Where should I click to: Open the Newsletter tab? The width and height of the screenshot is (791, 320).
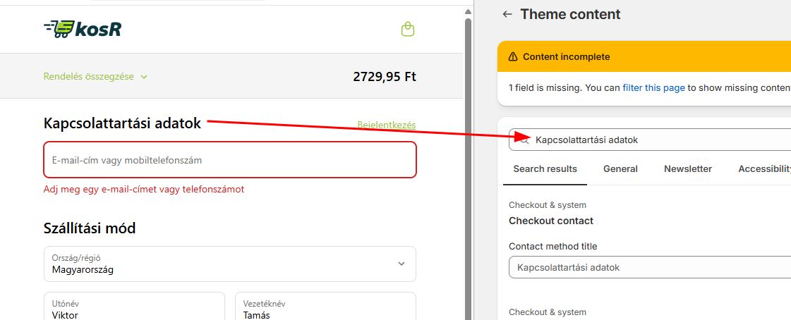(687, 168)
